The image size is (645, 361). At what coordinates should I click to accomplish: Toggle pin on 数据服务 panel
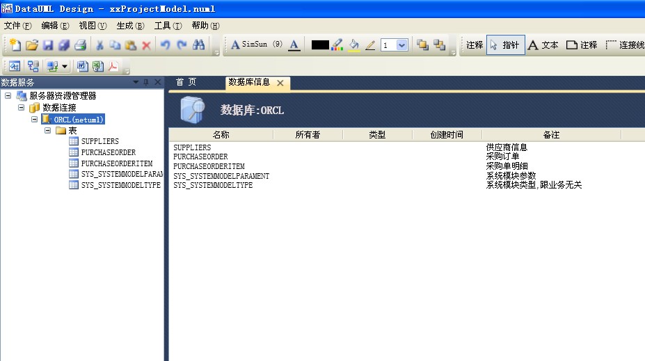(x=146, y=82)
